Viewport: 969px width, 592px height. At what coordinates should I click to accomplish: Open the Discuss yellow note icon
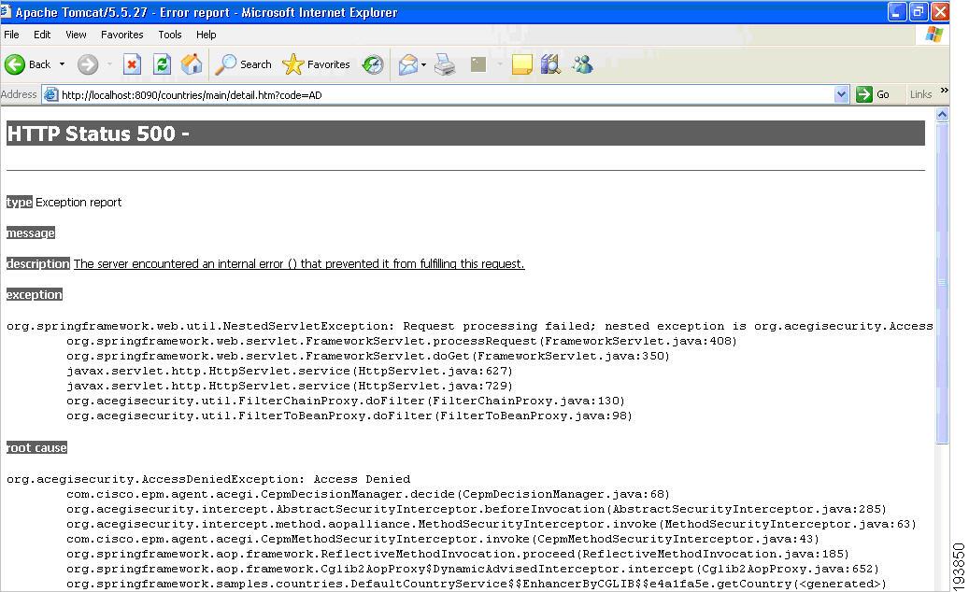pos(522,64)
